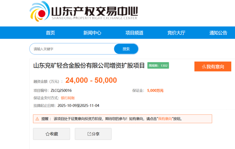
Task: Click the orange 我有意向 button
Action: (213, 66)
